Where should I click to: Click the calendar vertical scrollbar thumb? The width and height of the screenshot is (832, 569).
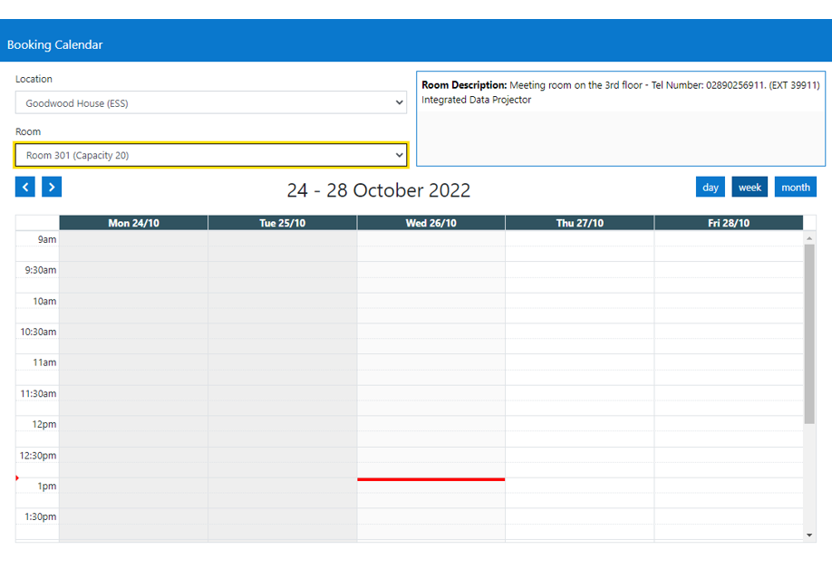point(809,334)
